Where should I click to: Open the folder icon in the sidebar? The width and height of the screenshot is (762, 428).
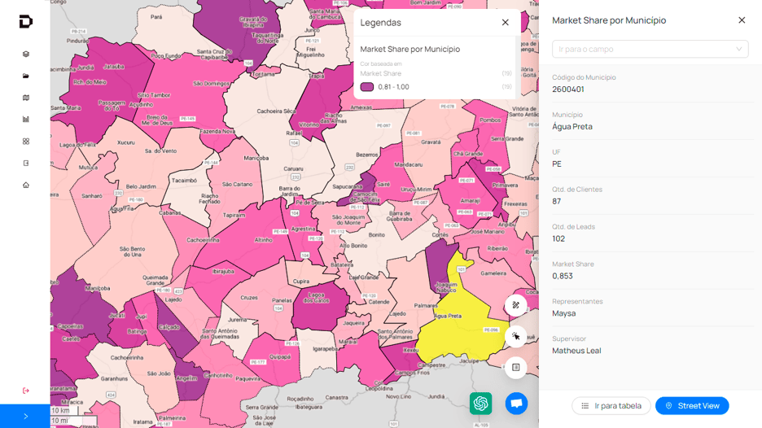pos(26,76)
